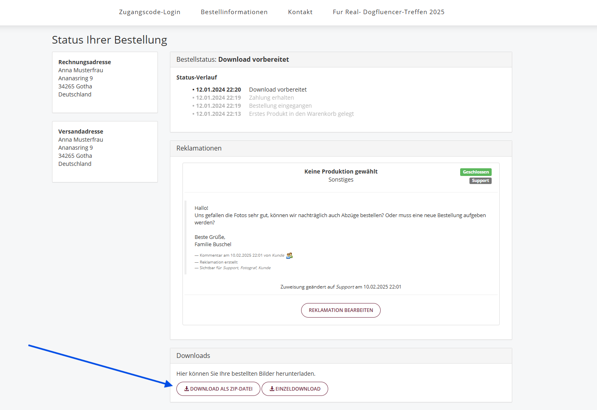
Task: Click the download icon in Einzeldownload button
Action: click(272, 389)
